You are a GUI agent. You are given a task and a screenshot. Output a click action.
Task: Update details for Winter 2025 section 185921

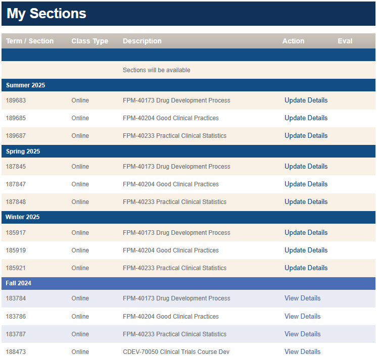pyautogui.click(x=306, y=268)
